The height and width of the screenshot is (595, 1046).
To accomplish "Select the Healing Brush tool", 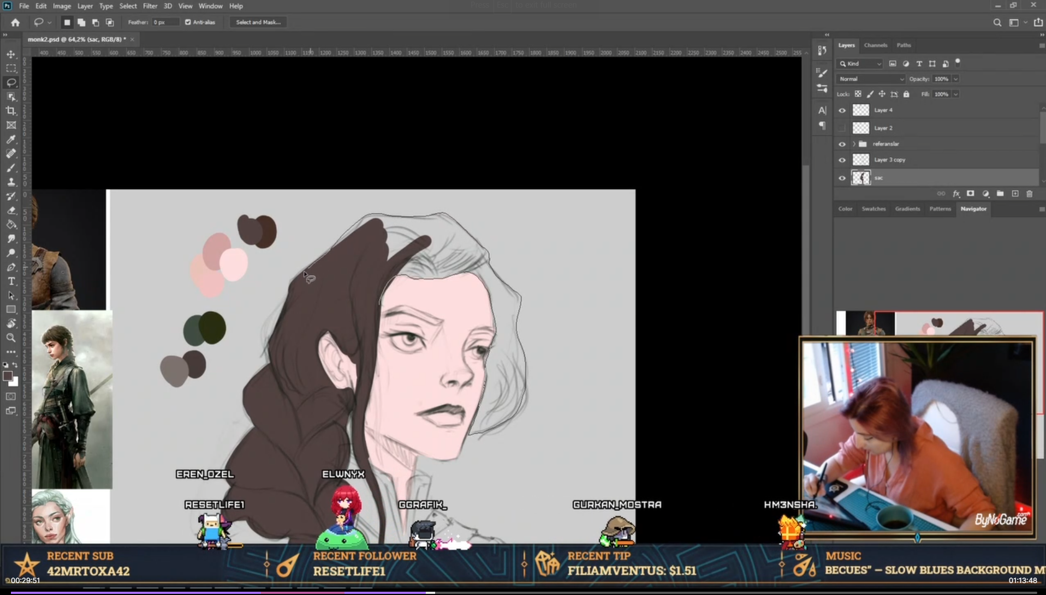I will click(11, 153).
